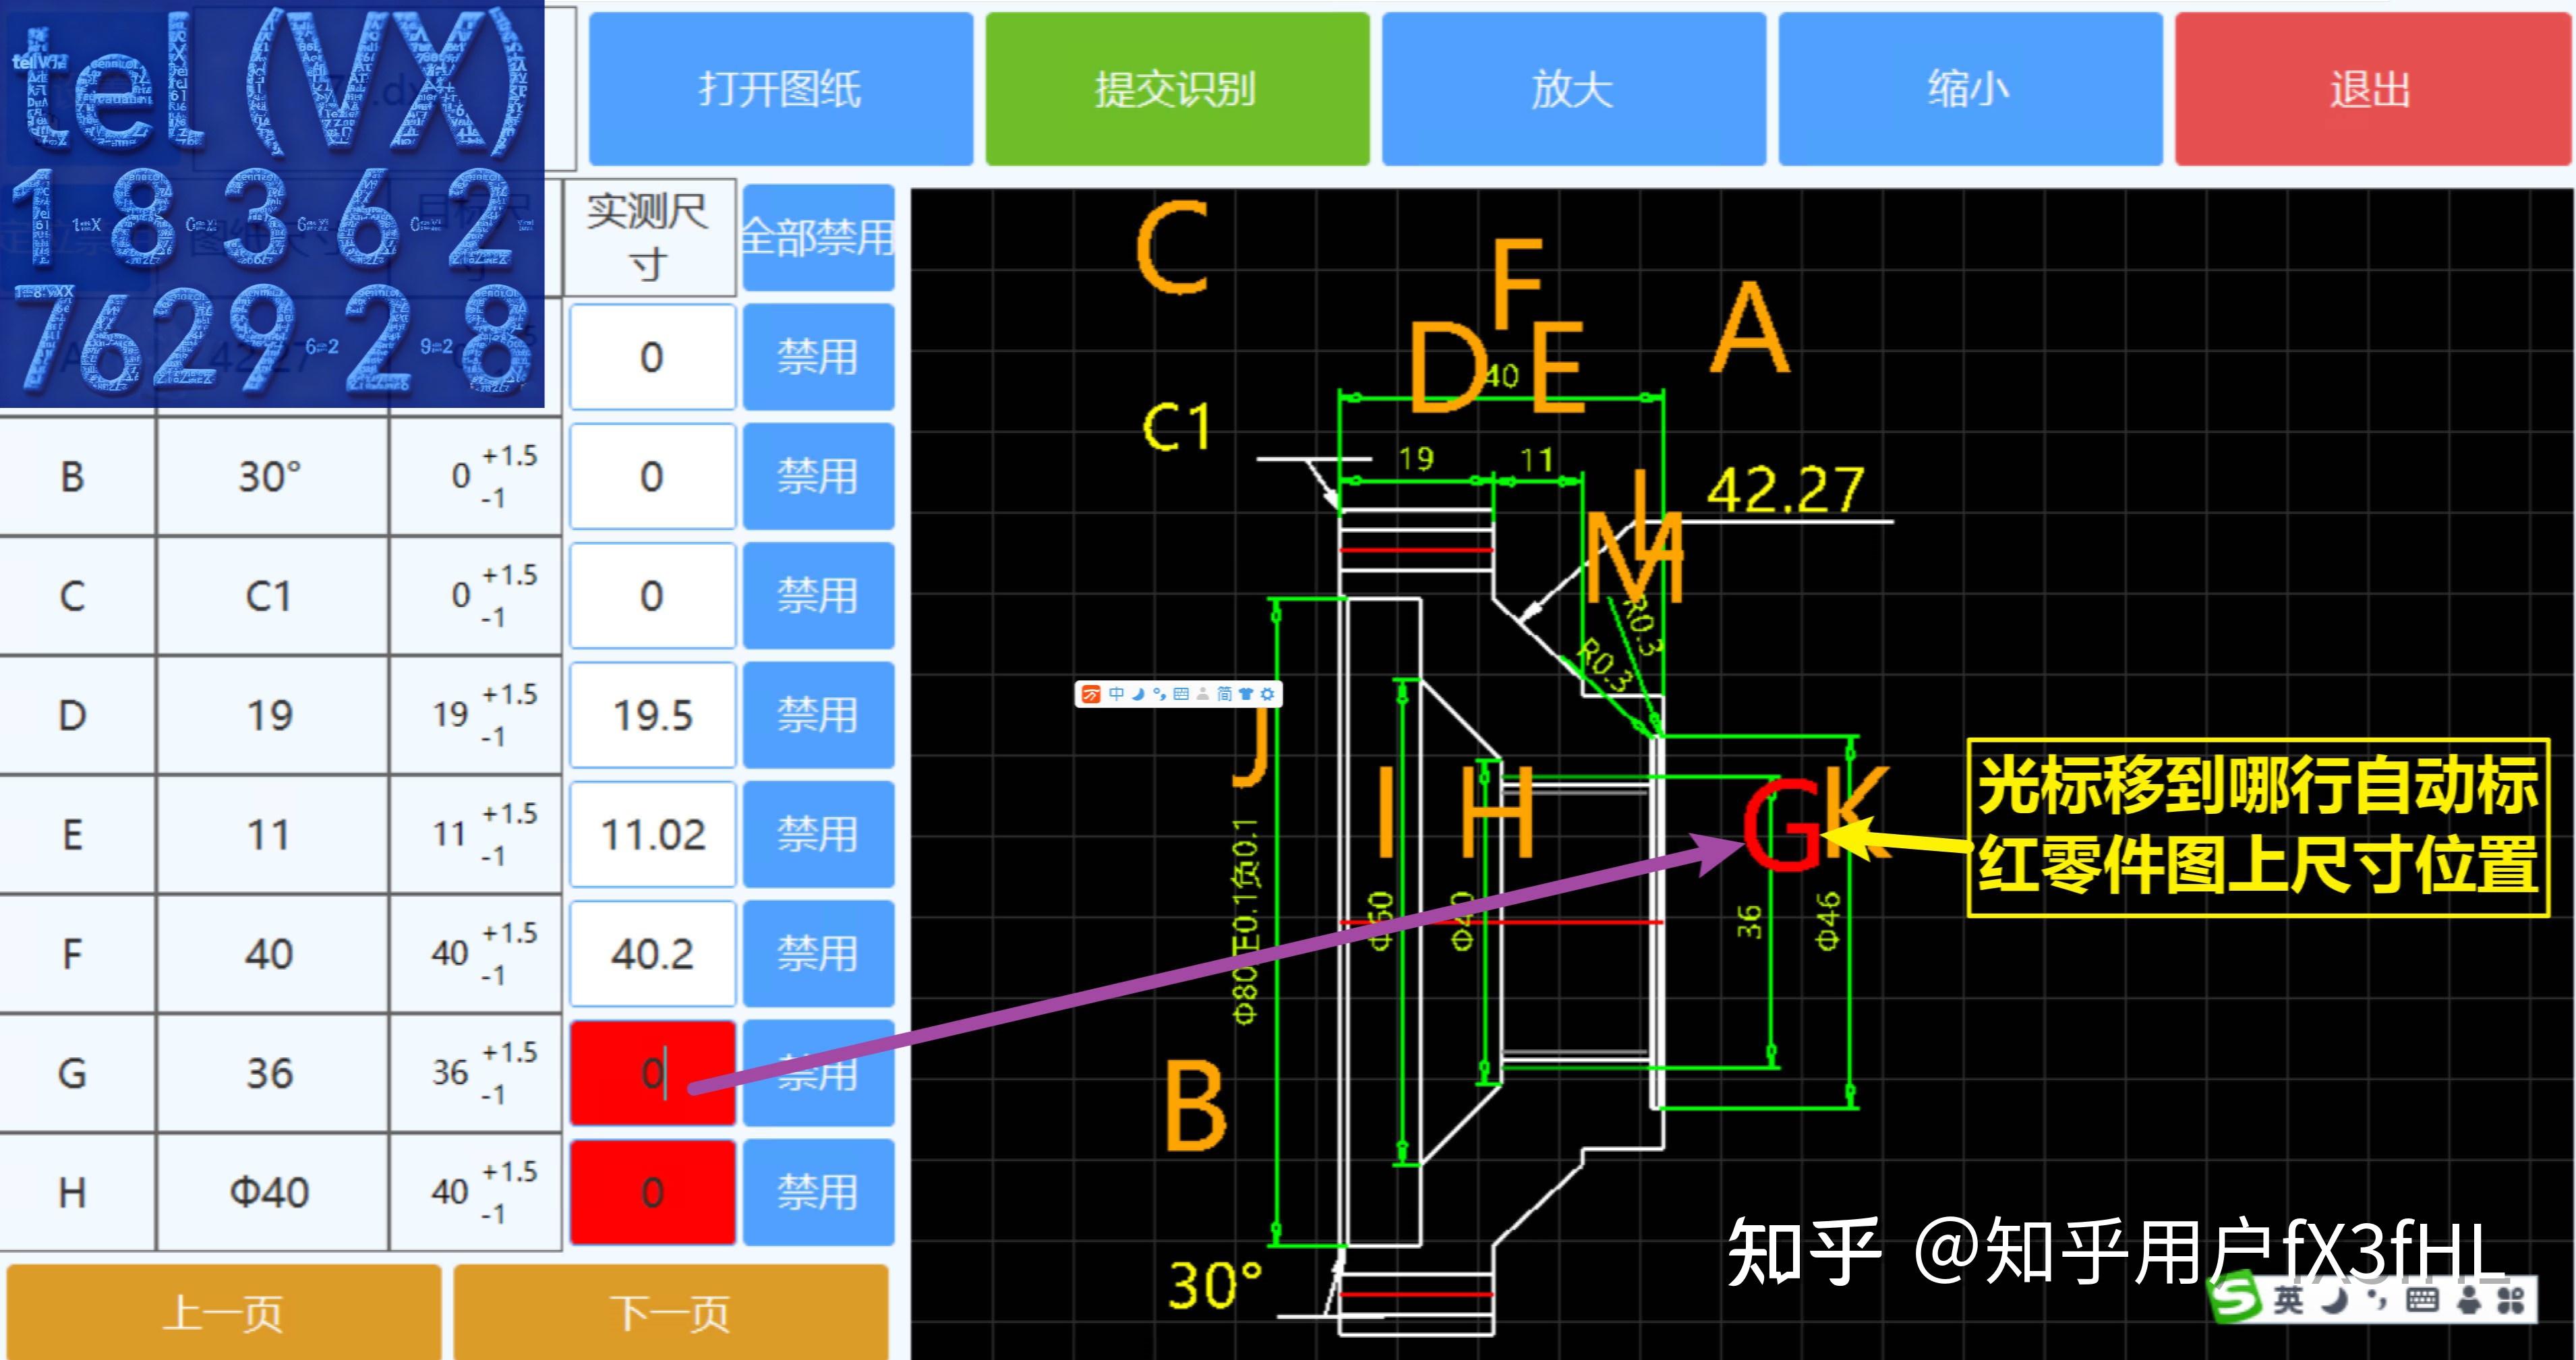Disable row C using its 禁用 button
Viewport: 2576px width, 1360px height.
[x=818, y=596]
